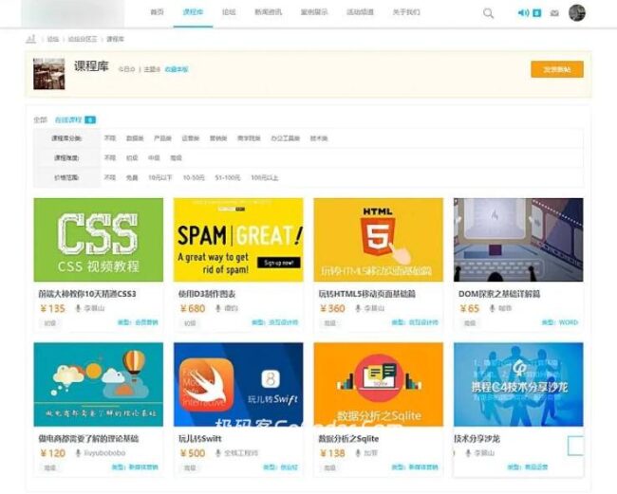Viewport: 617px width, 494px height.
Task: Open course title 使用D3制作图表
Action: pyautogui.click(x=207, y=294)
